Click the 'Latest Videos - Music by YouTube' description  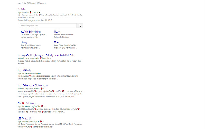[65, 46]
